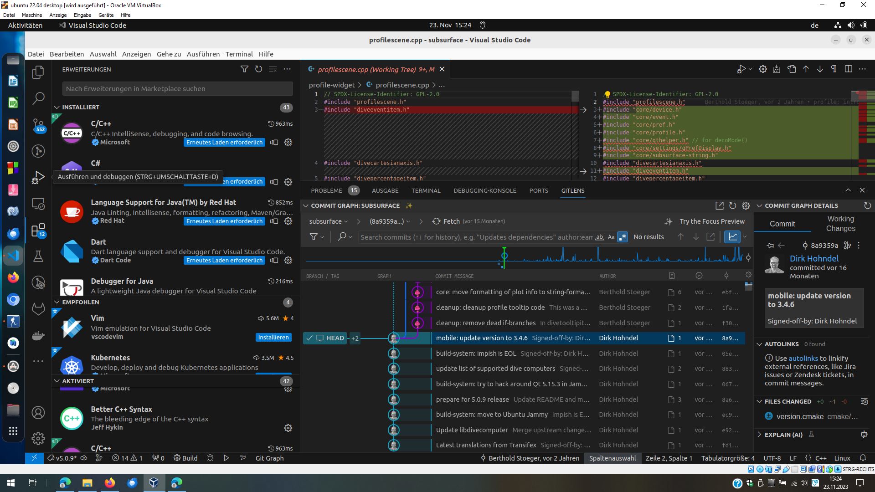Open the Search view in activity bar
Viewport: 875px width, 492px height.
point(38,98)
